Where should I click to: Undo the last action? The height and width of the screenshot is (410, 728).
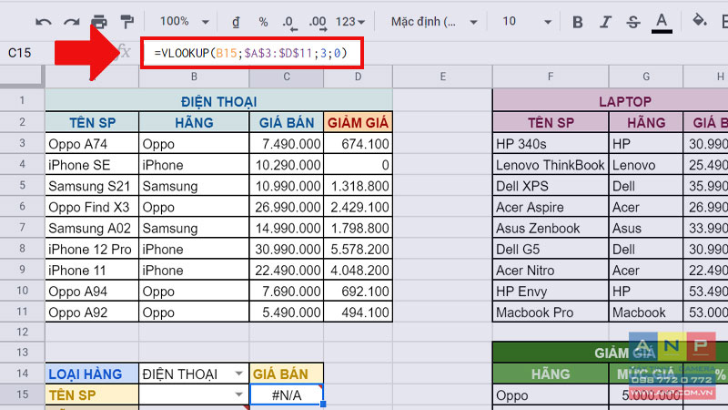click(44, 22)
